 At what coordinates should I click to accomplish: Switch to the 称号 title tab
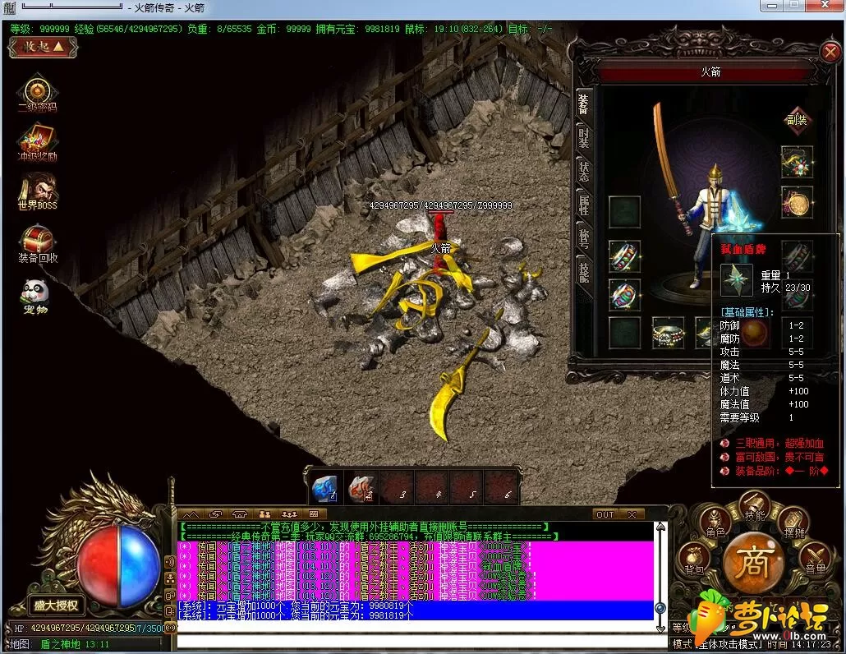[584, 238]
